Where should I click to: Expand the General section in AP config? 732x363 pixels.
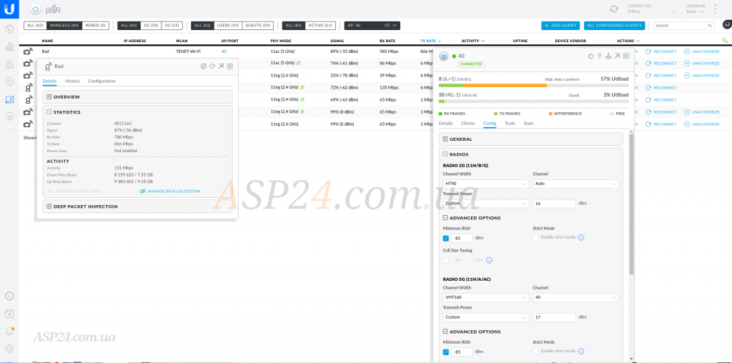(x=445, y=139)
